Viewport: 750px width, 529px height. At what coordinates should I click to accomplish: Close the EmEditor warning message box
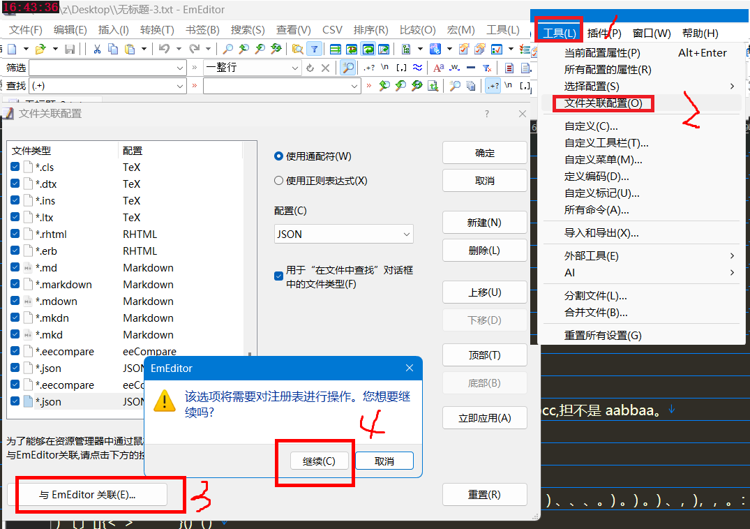[410, 368]
